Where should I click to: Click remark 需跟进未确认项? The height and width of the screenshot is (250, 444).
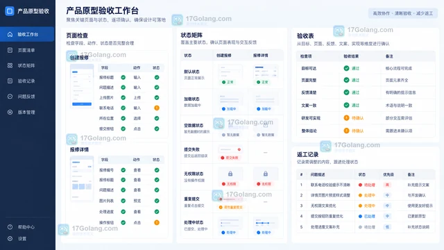tap(399, 131)
